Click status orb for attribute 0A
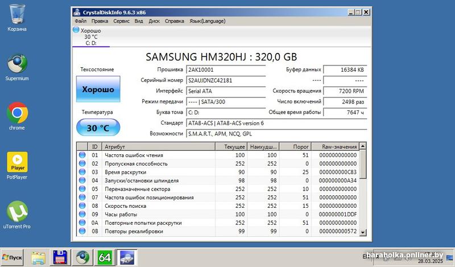The image size is (455, 267). click(x=82, y=223)
